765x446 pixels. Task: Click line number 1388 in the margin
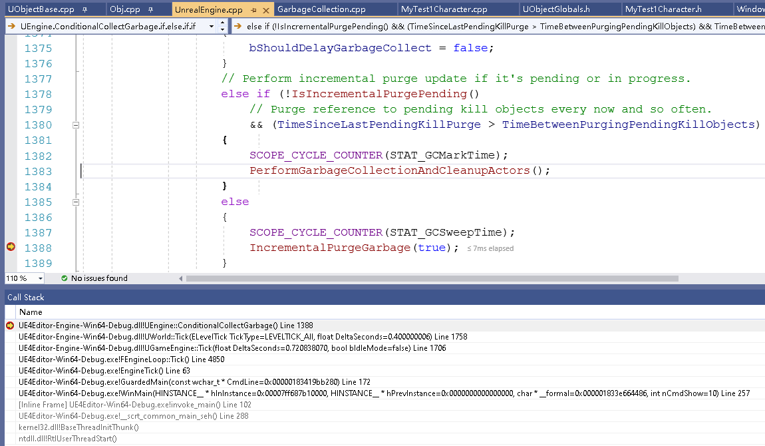38,248
